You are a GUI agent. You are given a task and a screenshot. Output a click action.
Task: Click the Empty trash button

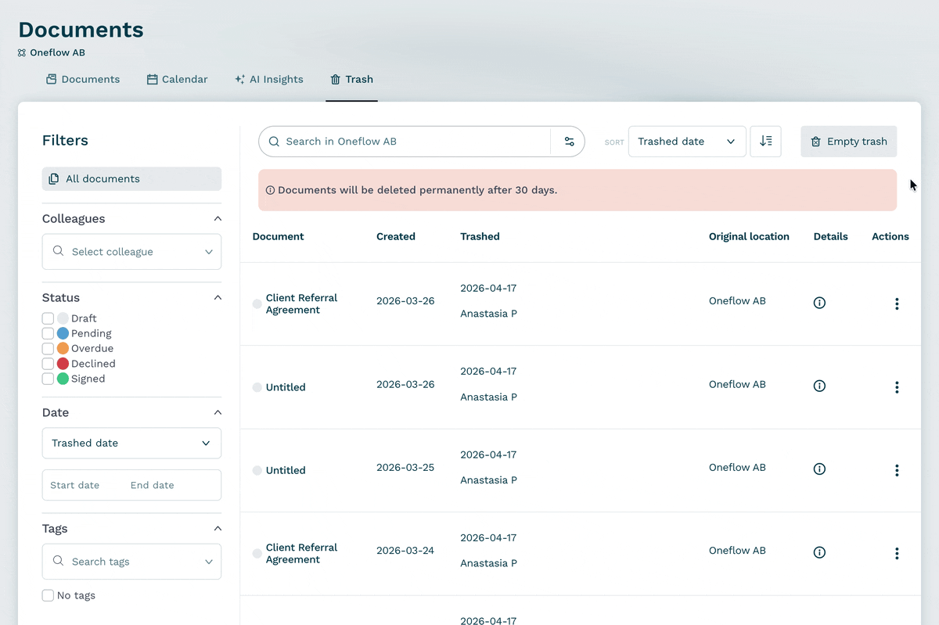(x=849, y=142)
